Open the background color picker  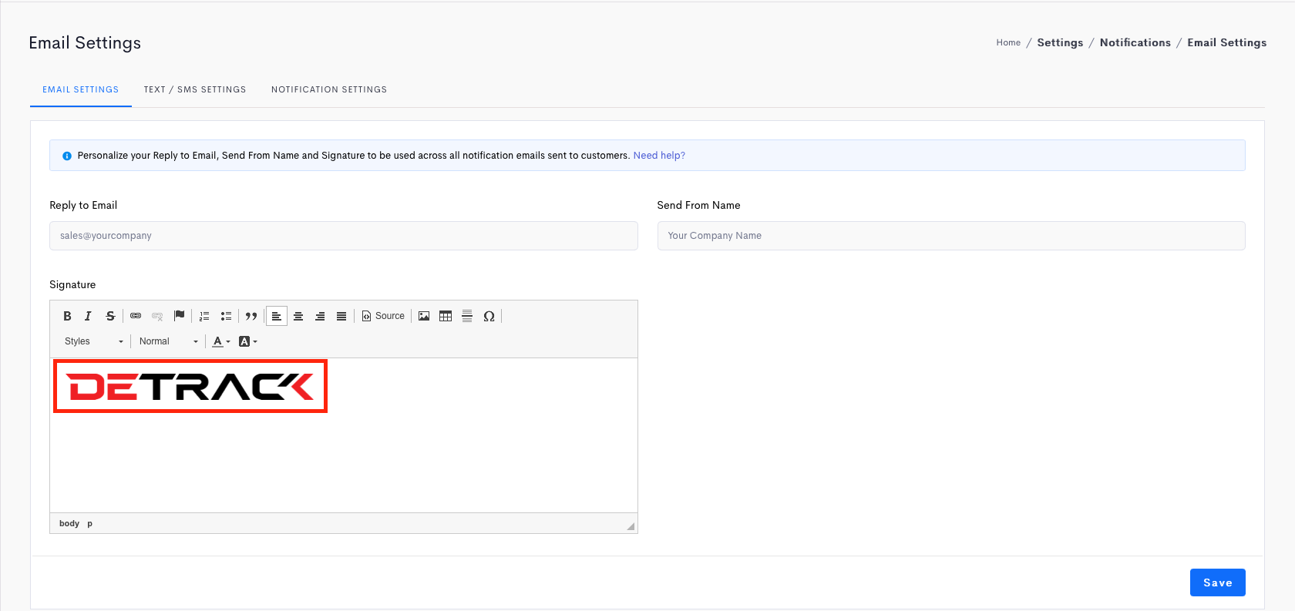click(x=247, y=341)
